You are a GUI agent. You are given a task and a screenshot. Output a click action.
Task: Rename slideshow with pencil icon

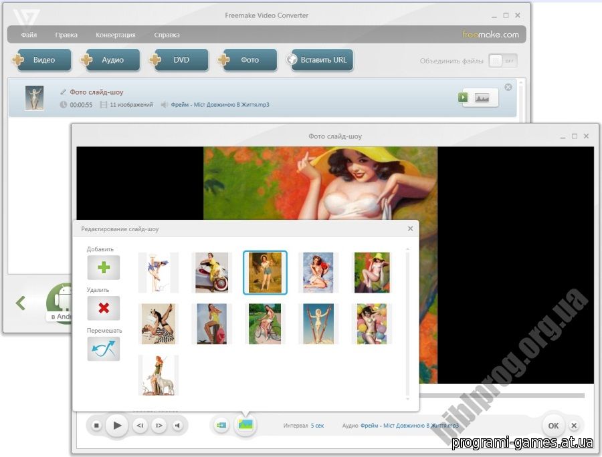[x=64, y=92]
